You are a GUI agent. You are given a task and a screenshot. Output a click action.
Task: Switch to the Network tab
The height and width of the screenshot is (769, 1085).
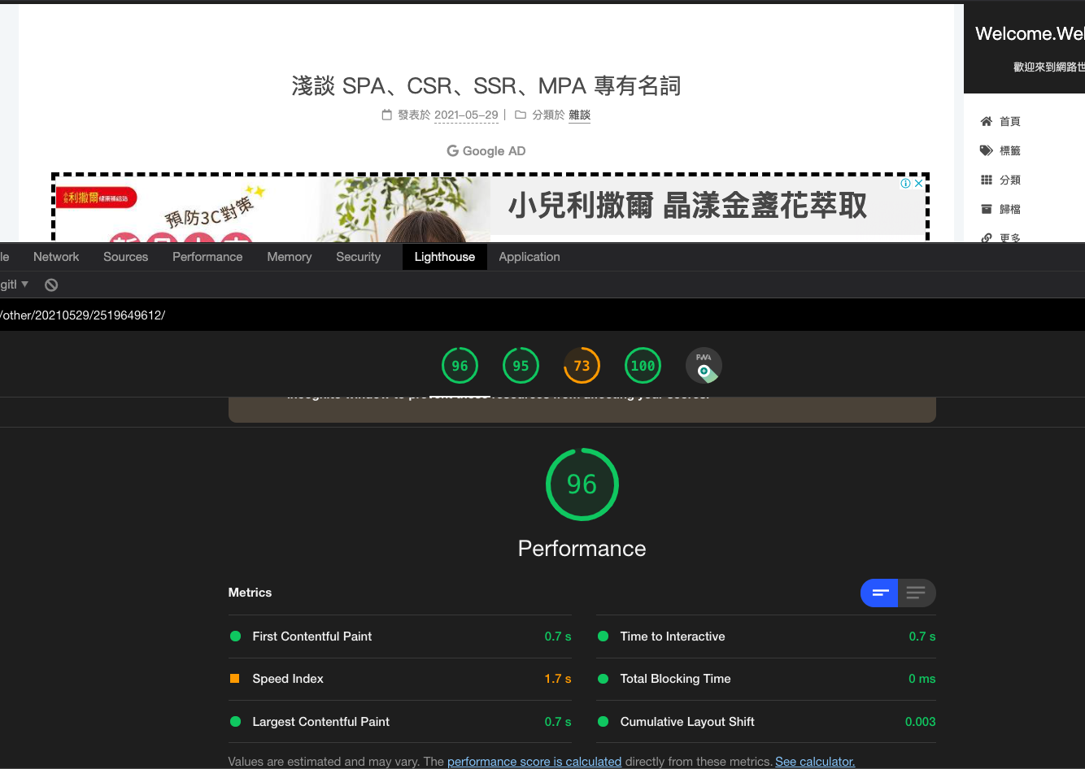pyautogui.click(x=56, y=257)
